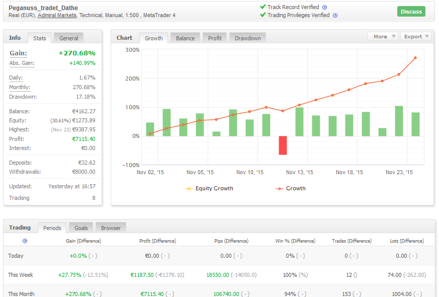Open the More dropdown in chart panel

coord(383,36)
